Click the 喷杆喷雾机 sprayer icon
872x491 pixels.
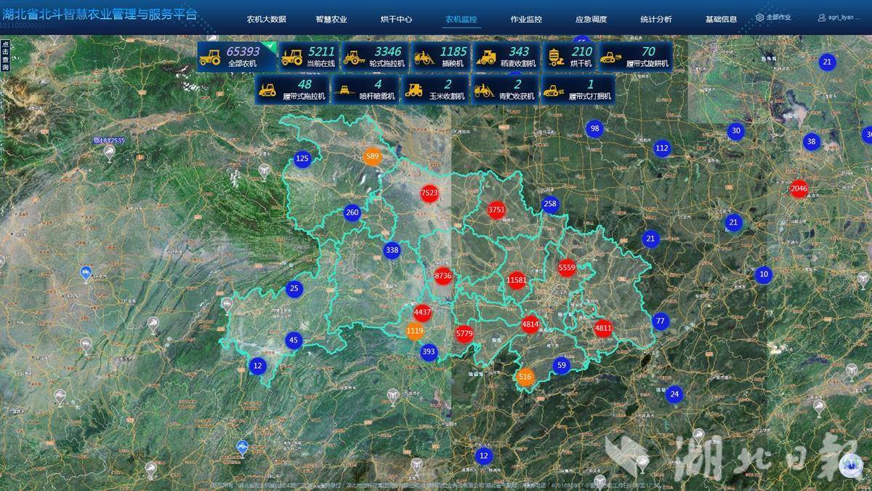point(344,89)
